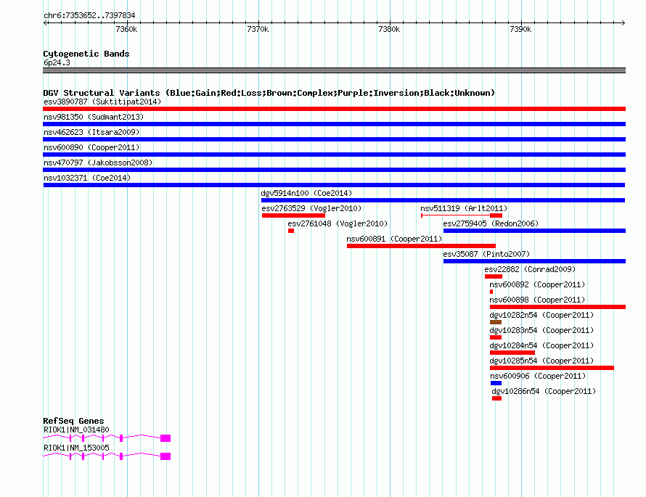Viewport: 646px width, 497px height.
Task: Open nsv462623 (Itsara2009) variant label
Action: [x=91, y=132]
